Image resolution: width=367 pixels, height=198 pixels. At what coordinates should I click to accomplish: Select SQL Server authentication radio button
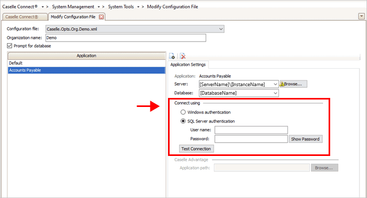[183, 121]
